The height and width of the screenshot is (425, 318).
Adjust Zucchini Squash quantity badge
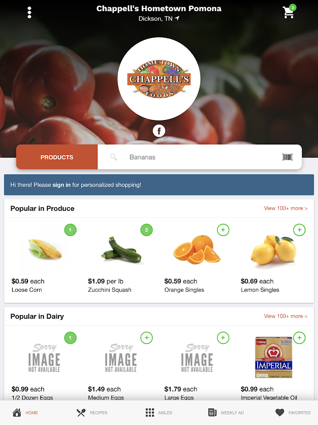pos(147,230)
